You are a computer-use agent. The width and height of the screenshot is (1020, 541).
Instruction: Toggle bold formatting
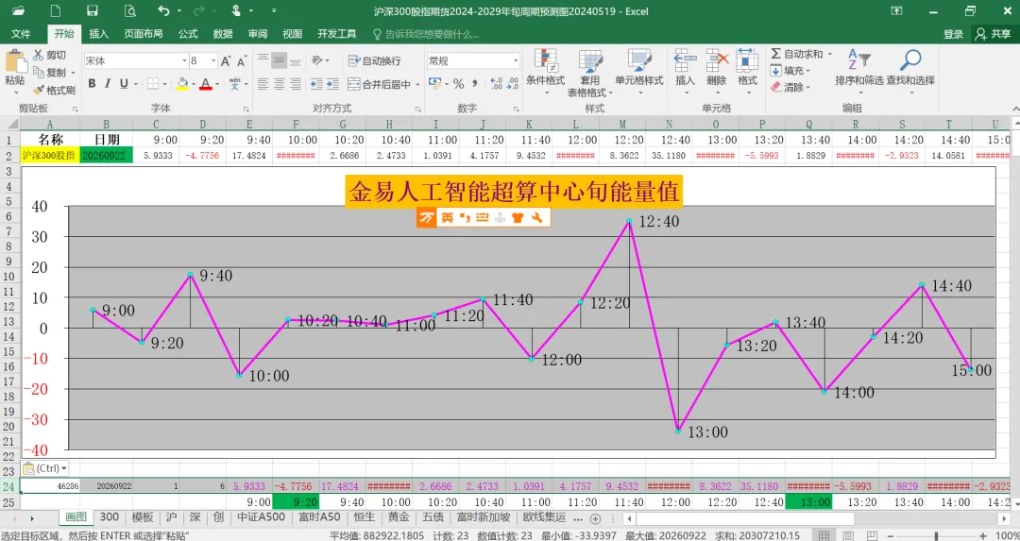92,84
